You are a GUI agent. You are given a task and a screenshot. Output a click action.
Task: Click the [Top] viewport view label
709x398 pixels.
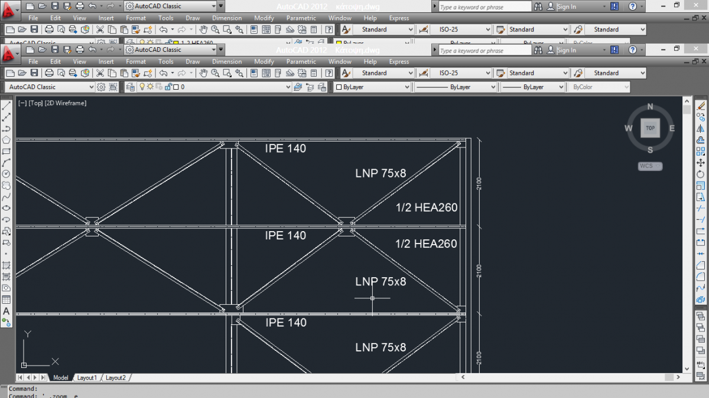pos(35,103)
